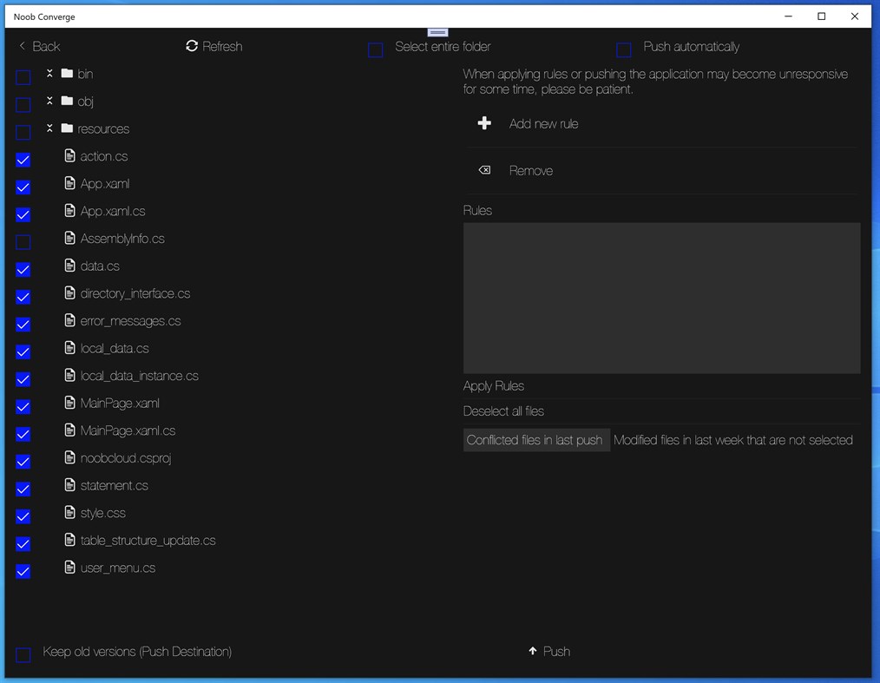This screenshot has width=880, height=683.
Task: Collapse the resources folder
Action: tap(49, 128)
